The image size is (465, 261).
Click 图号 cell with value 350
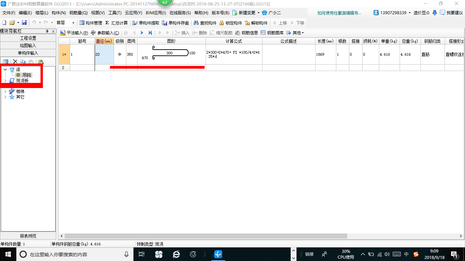tap(131, 54)
